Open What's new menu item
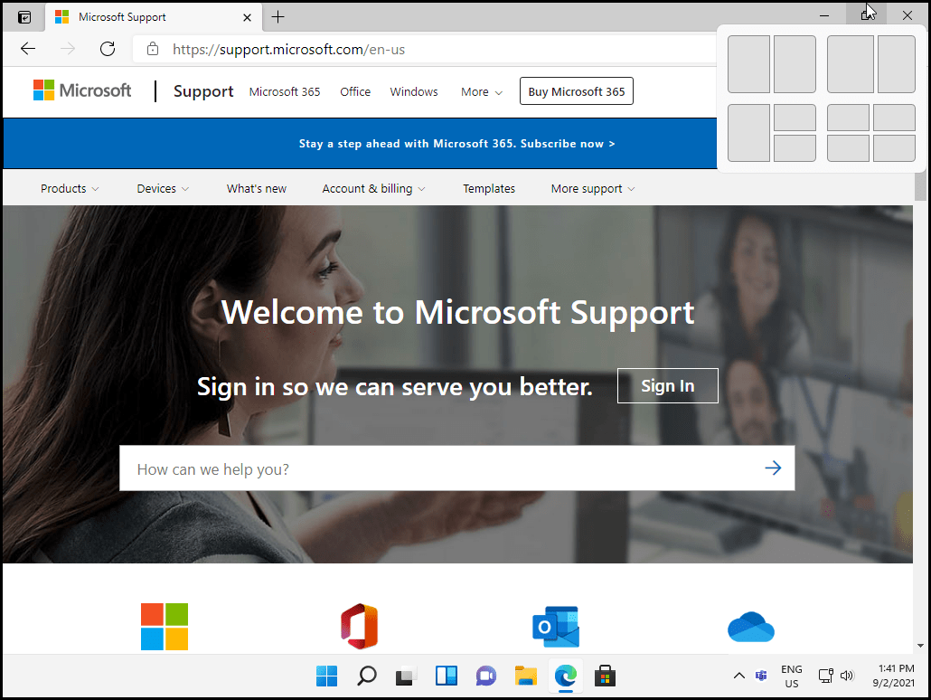This screenshot has height=700, width=931. [257, 189]
